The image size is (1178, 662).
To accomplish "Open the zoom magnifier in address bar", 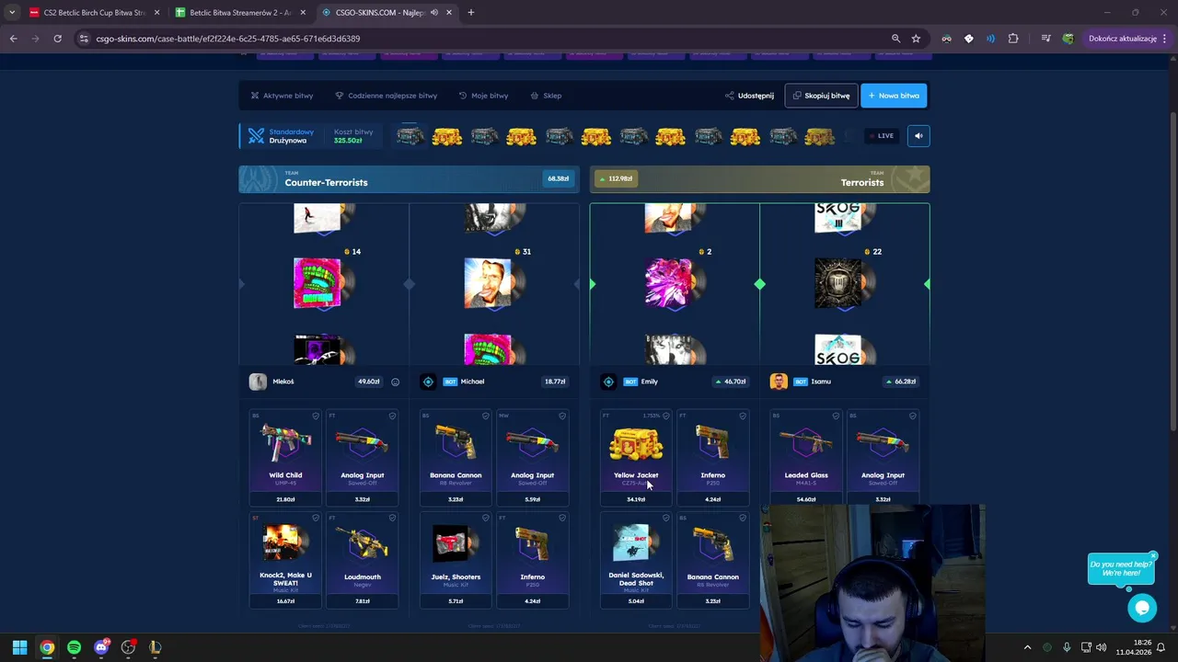I will tap(895, 39).
